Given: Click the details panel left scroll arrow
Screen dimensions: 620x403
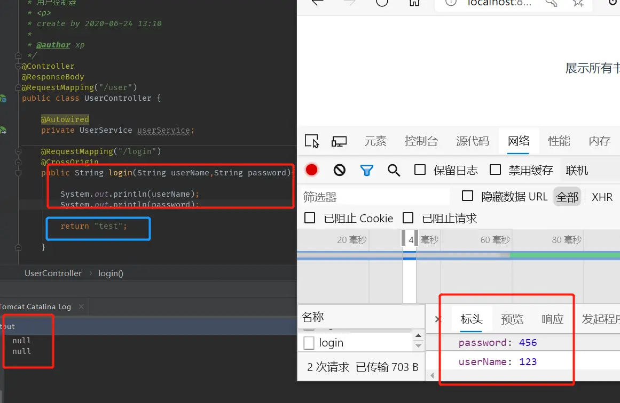Looking at the screenshot, I should [x=432, y=375].
